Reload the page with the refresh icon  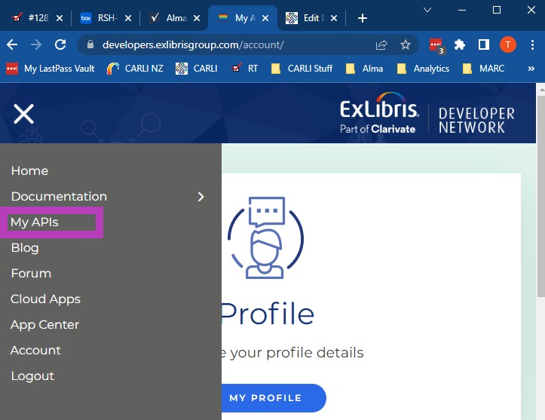point(60,44)
